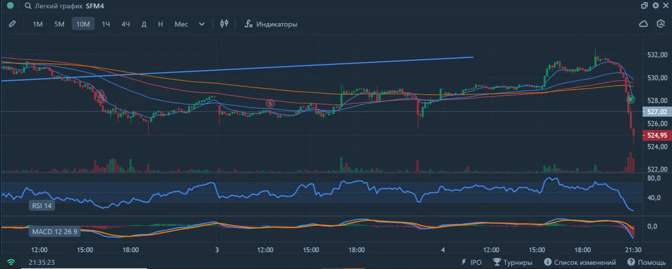Click the green connection signal icon
Screen dimensions: 672x269
pos(11,262)
